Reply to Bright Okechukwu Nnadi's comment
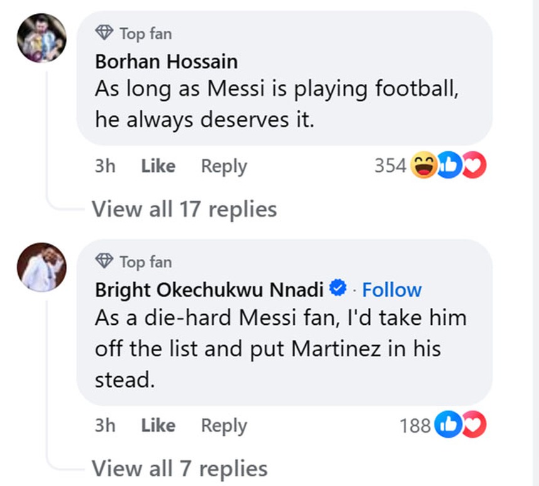This screenshot has width=539, height=486. point(223,425)
